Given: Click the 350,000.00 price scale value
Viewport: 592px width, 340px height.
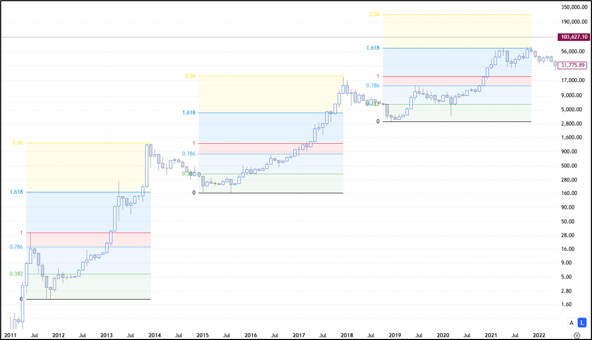Looking at the screenshot, I should coord(574,7).
